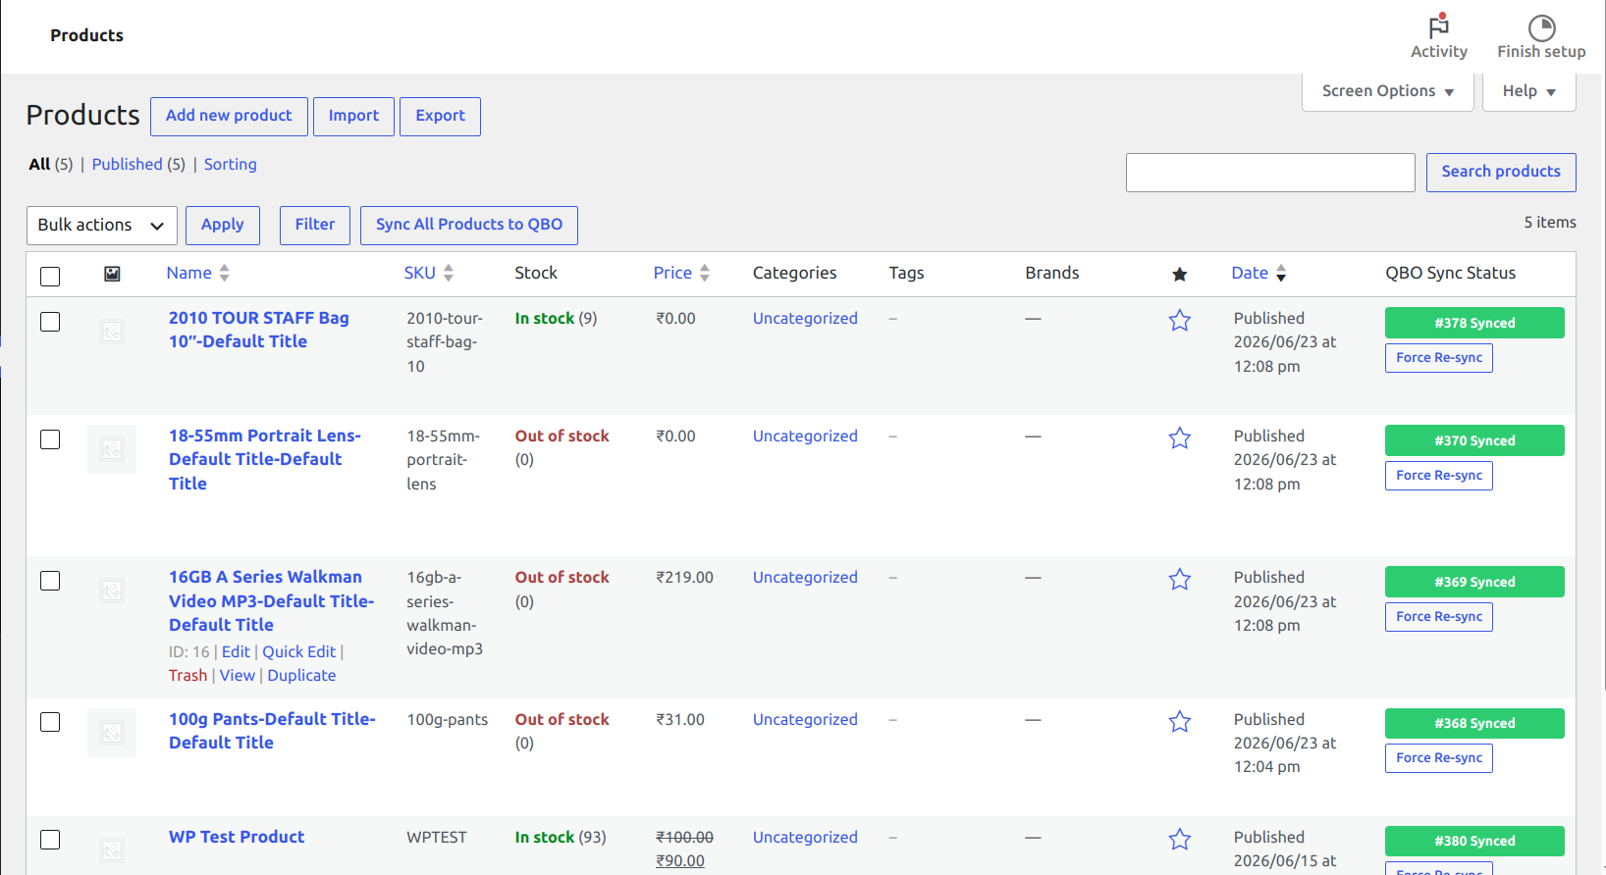
Task: Open thumbnail of 16GB A Series Walkman
Action: tap(112, 591)
